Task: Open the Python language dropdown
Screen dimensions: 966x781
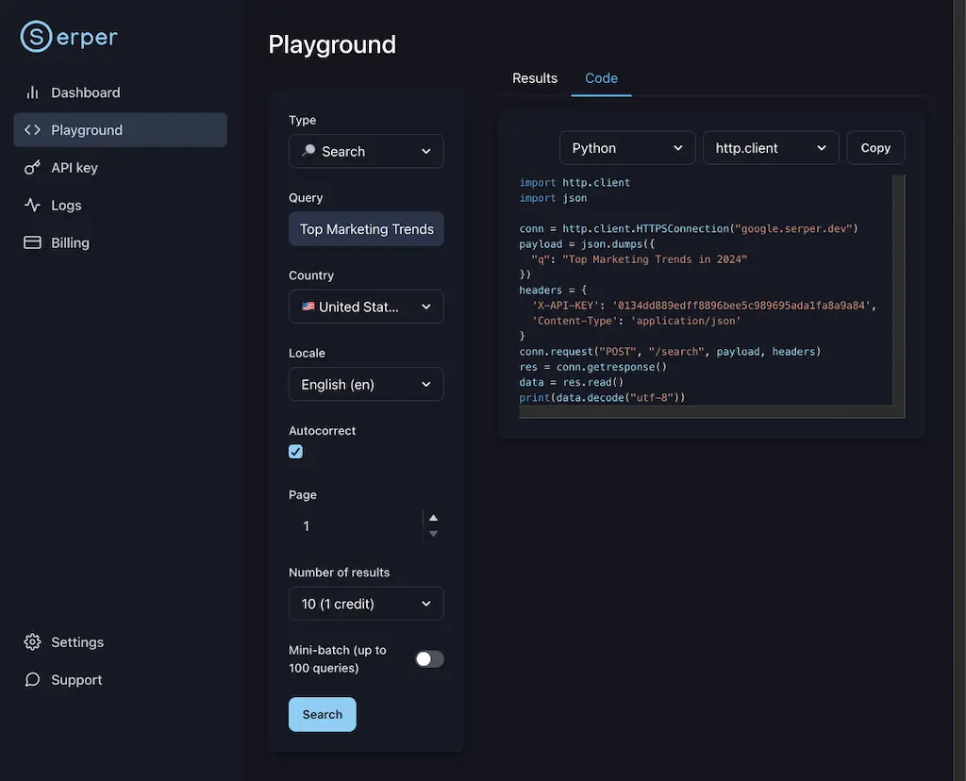Action: coord(627,148)
